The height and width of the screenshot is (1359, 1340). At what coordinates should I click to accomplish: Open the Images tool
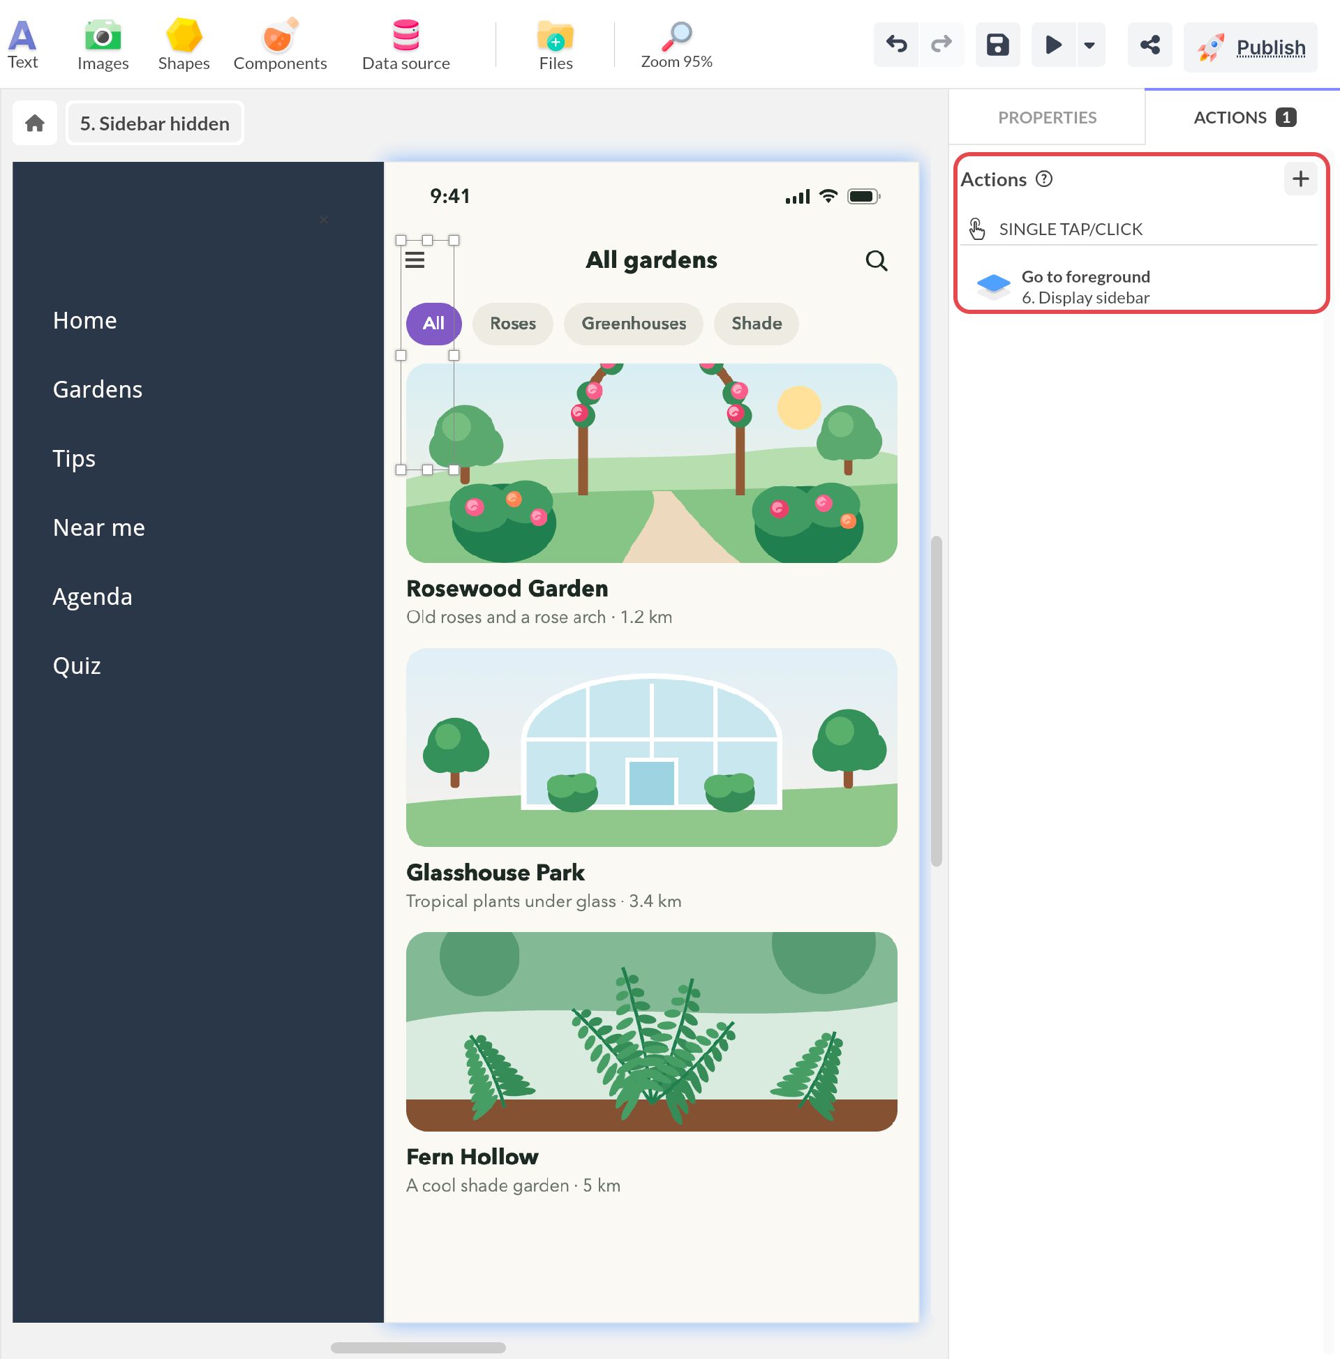tap(103, 45)
